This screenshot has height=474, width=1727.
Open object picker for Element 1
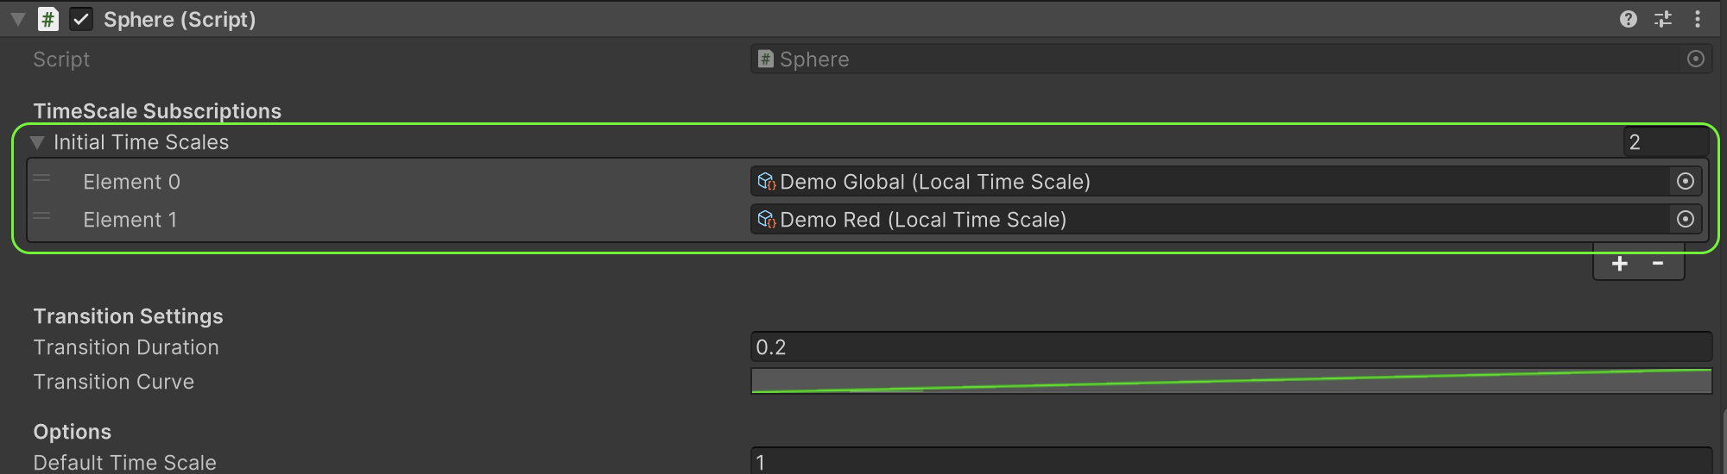1685,220
